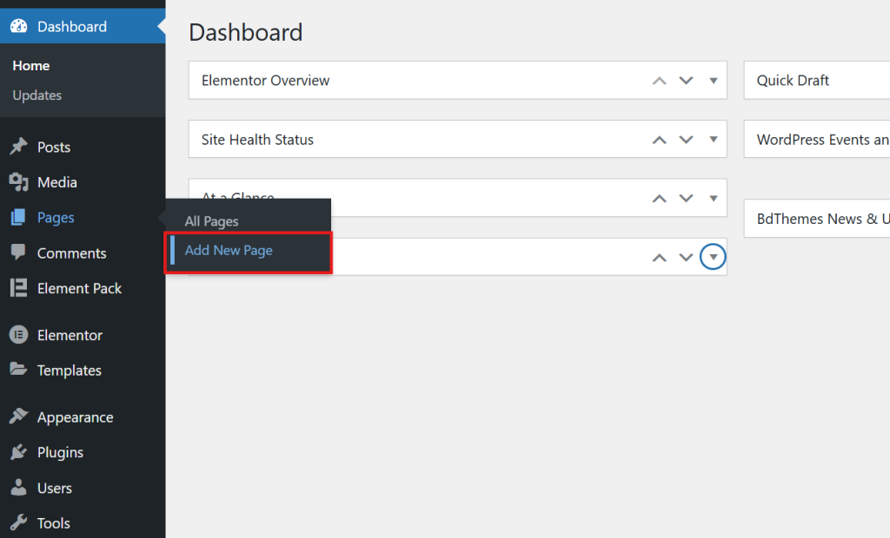Click the Dashboard gauge icon
Image resolution: width=890 pixels, height=538 pixels.
[18, 26]
